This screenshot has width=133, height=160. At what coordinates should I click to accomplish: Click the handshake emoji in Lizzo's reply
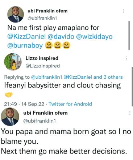(x=9, y=95)
